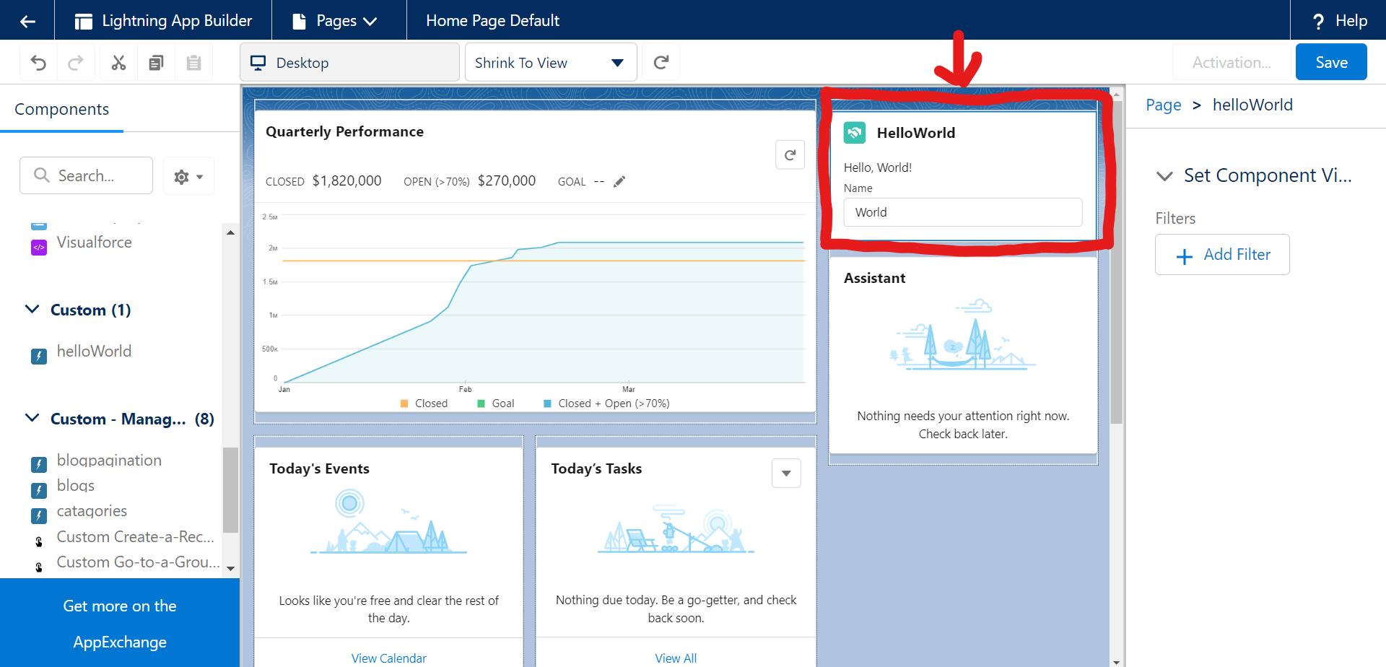Open the Help question mark
Screen dimensions: 1386x667
(x=1318, y=21)
